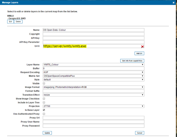Focus the API Key input field

click(93, 38)
